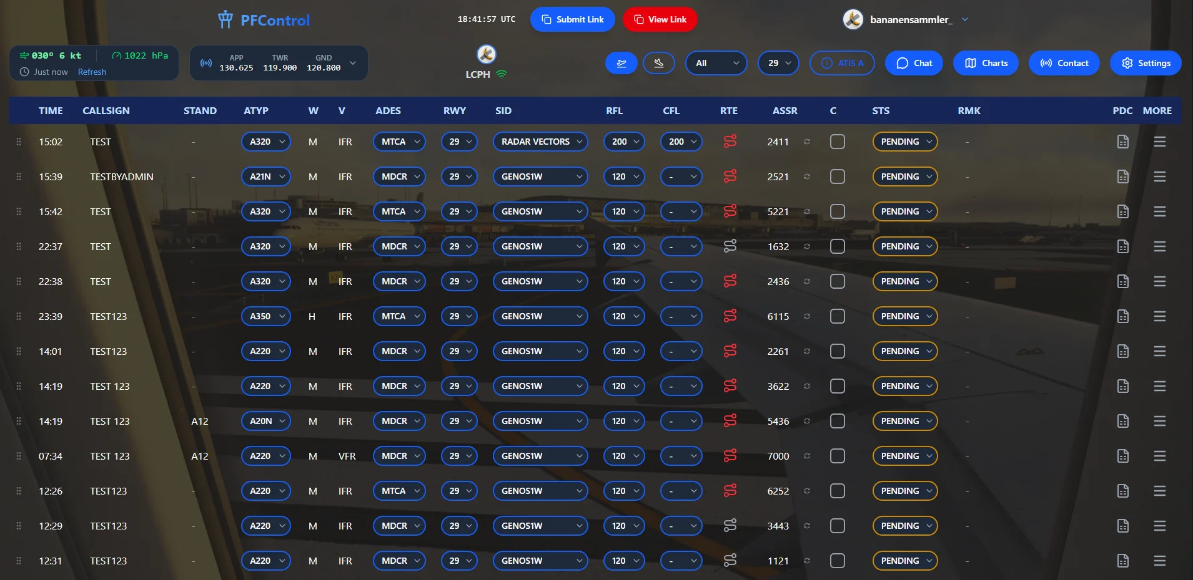
Task: Tick clearance checkbox for 15:02 TEST
Action: pos(837,142)
